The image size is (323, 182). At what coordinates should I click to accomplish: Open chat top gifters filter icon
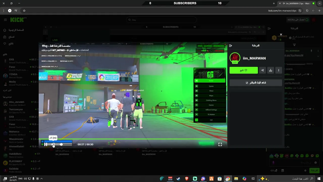294,45
